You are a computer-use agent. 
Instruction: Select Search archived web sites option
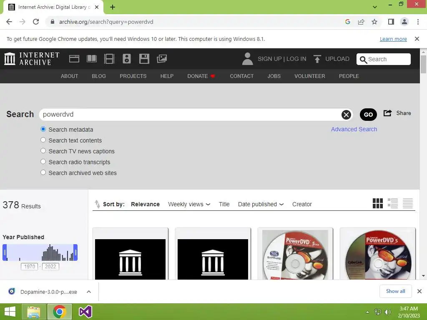(x=43, y=173)
